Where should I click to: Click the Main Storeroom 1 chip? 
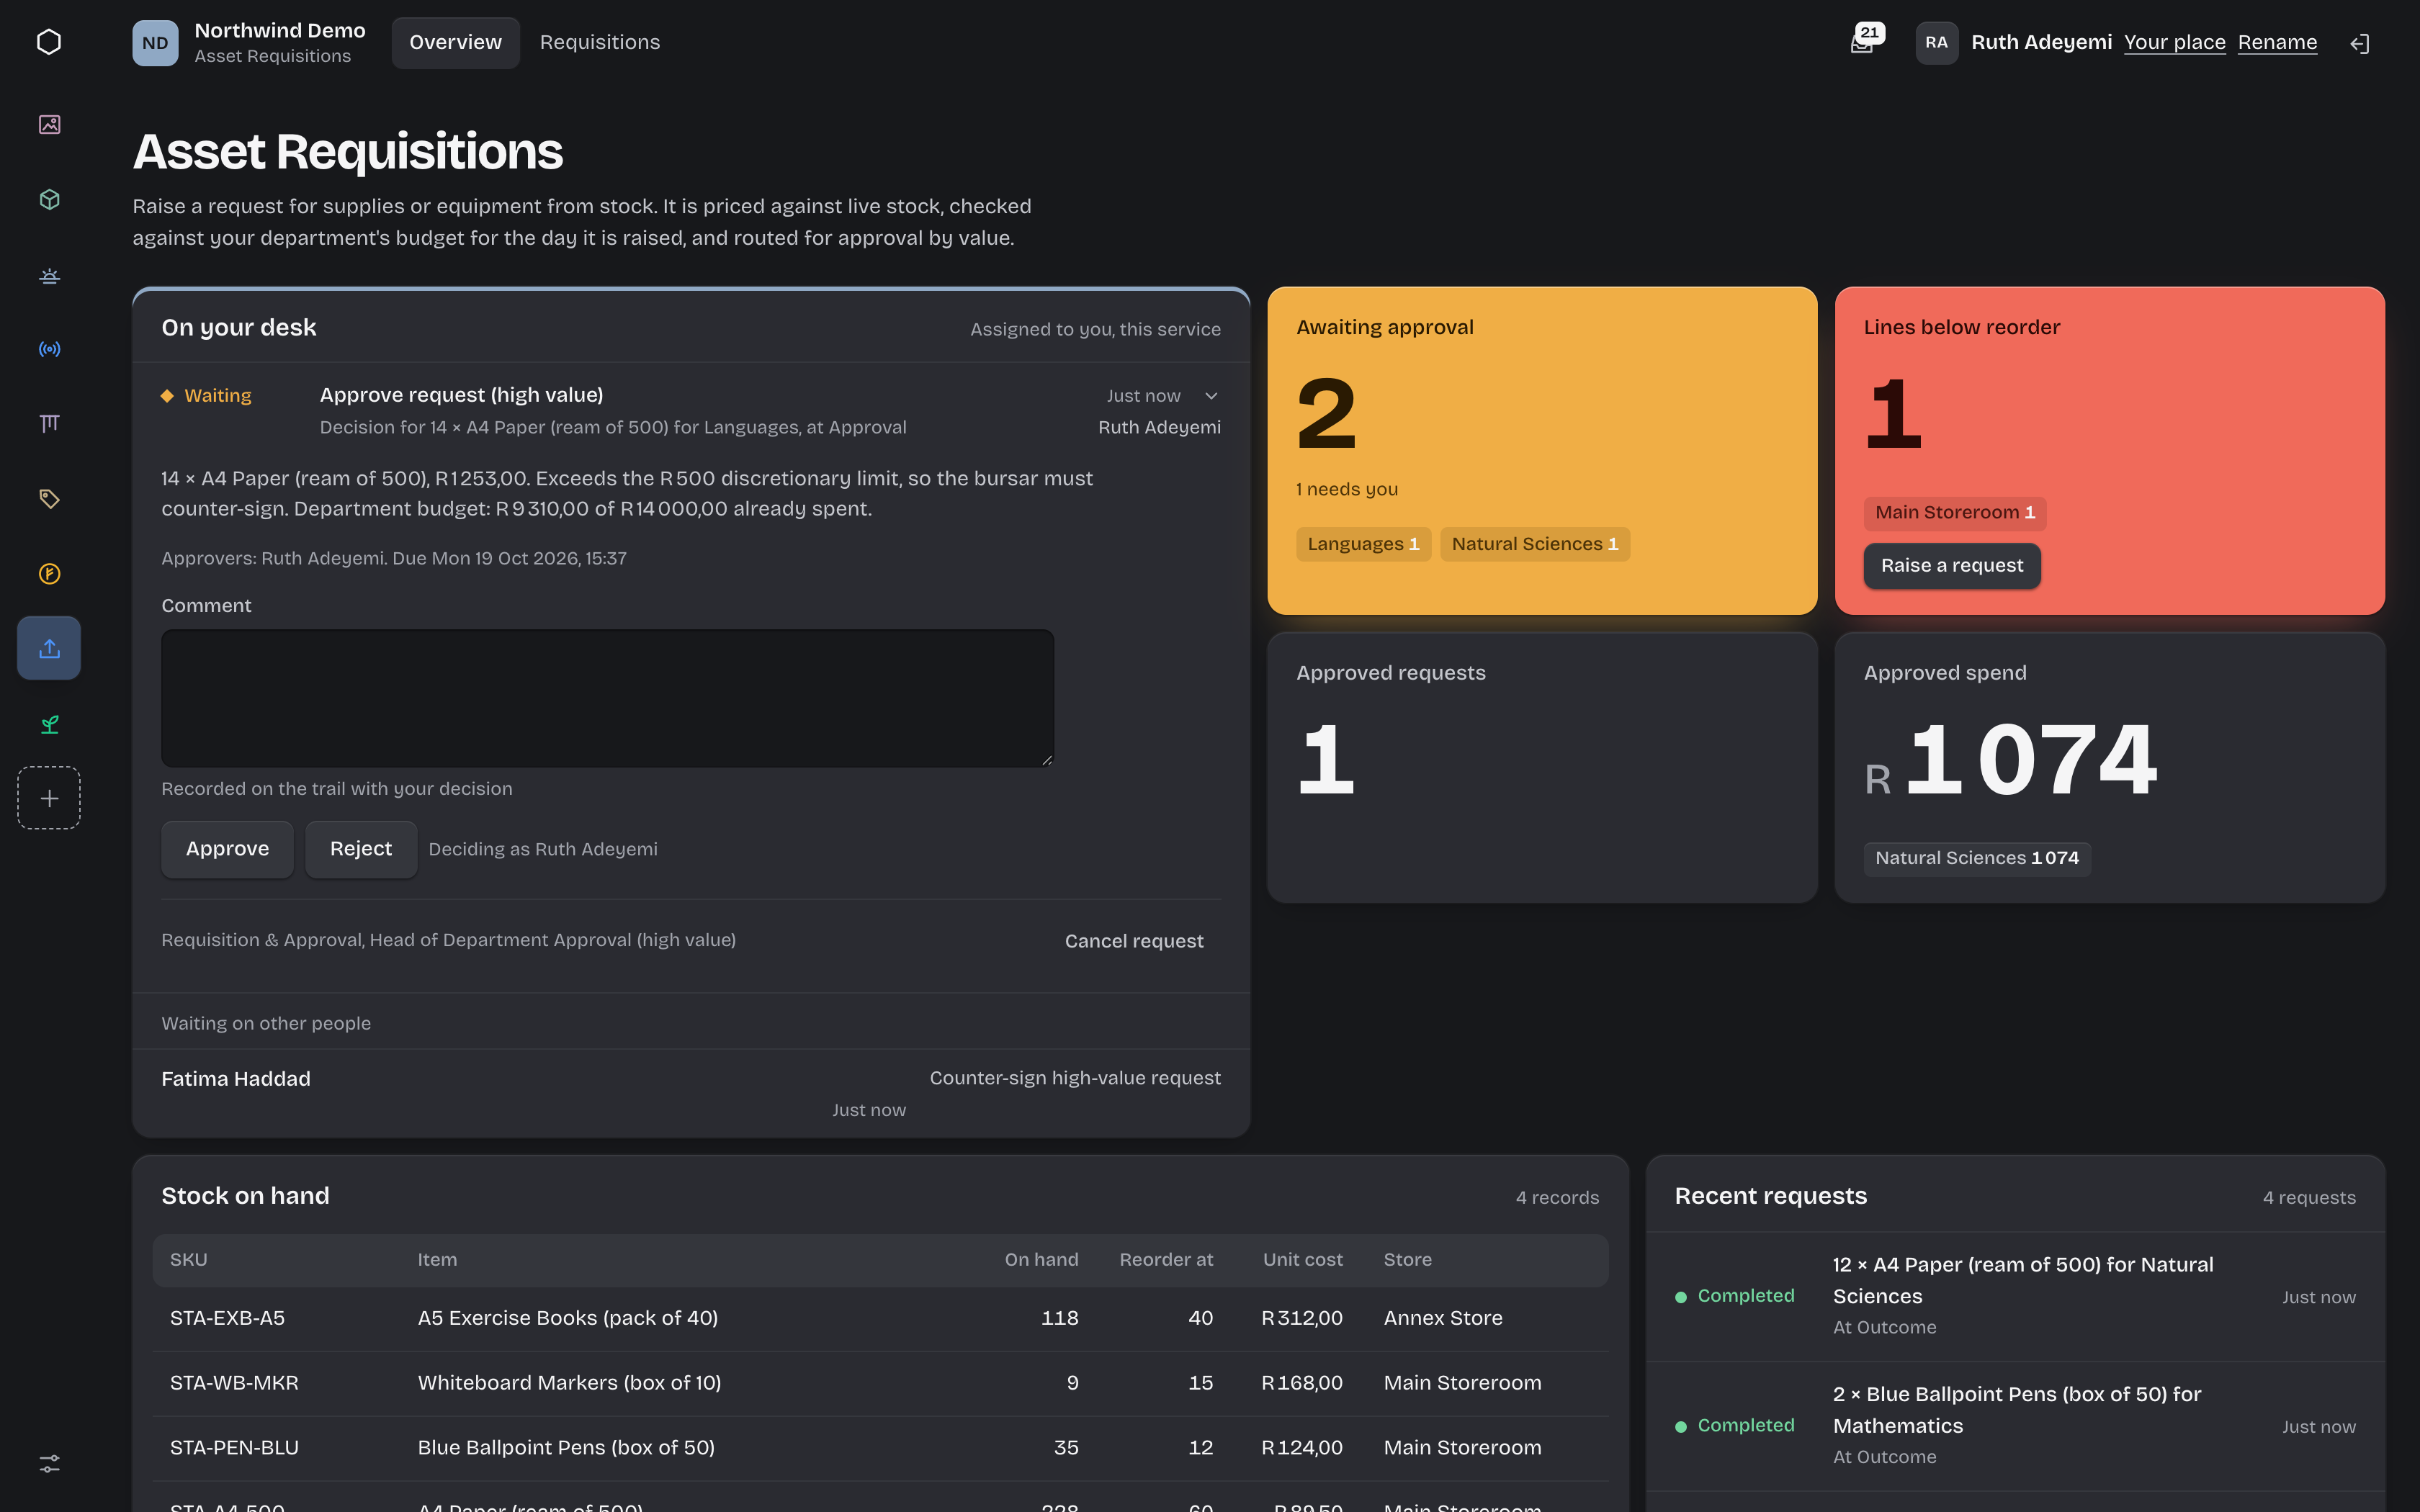[x=1954, y=513]
